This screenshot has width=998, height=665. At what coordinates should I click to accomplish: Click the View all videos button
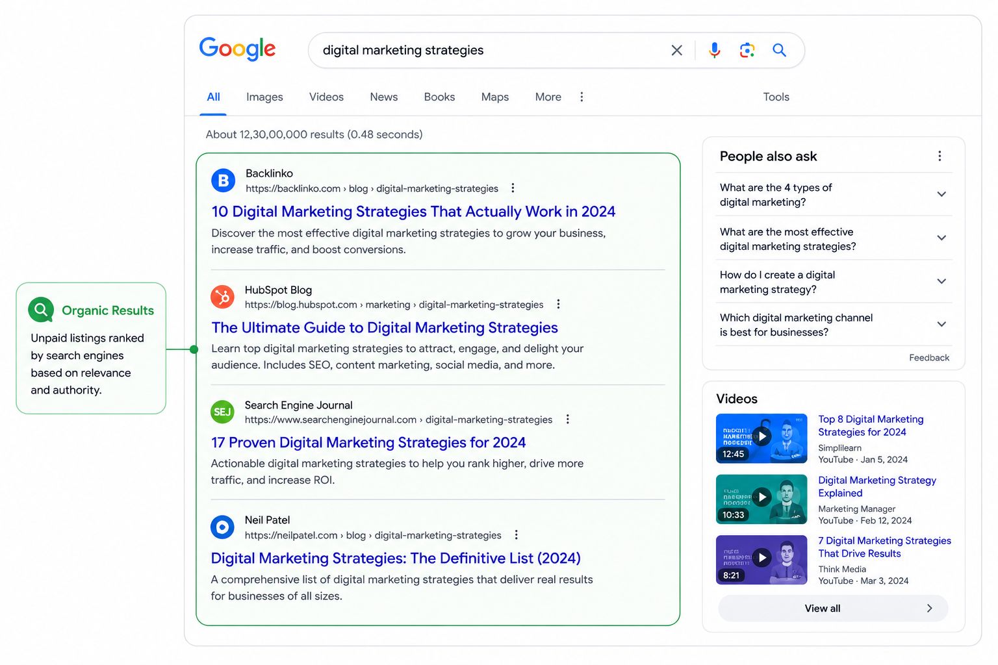(833, 609)
